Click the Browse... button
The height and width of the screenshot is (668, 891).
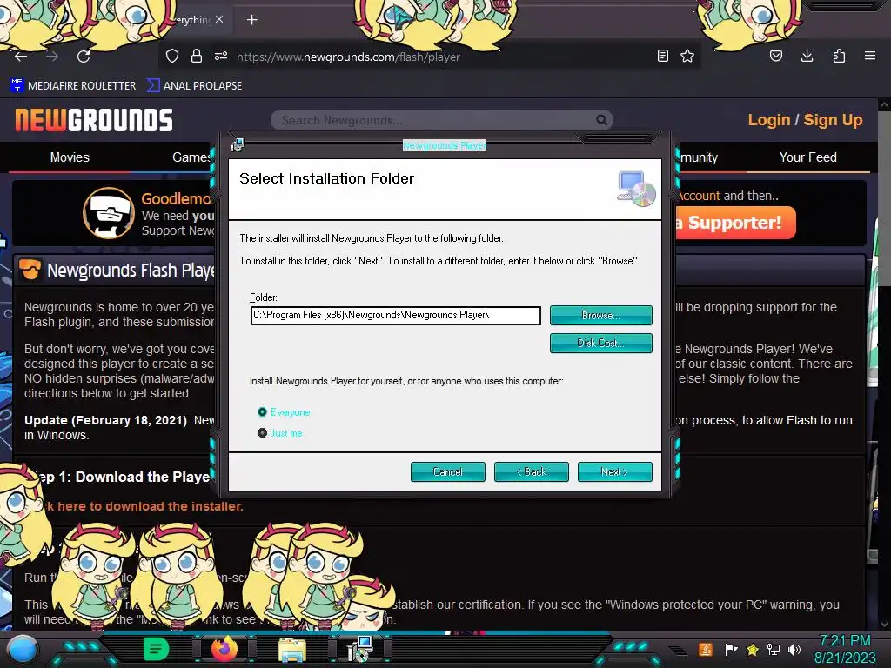(x=600, y=315)
